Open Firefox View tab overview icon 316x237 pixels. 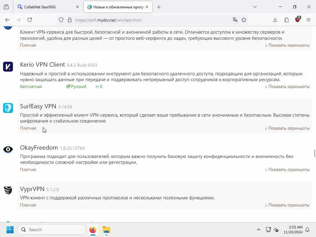pyautogui.click(x=6, y=7)
